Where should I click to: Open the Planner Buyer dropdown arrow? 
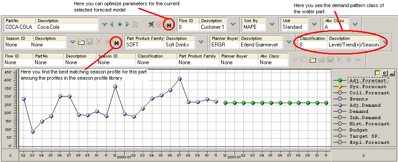[x=289, y=42]
